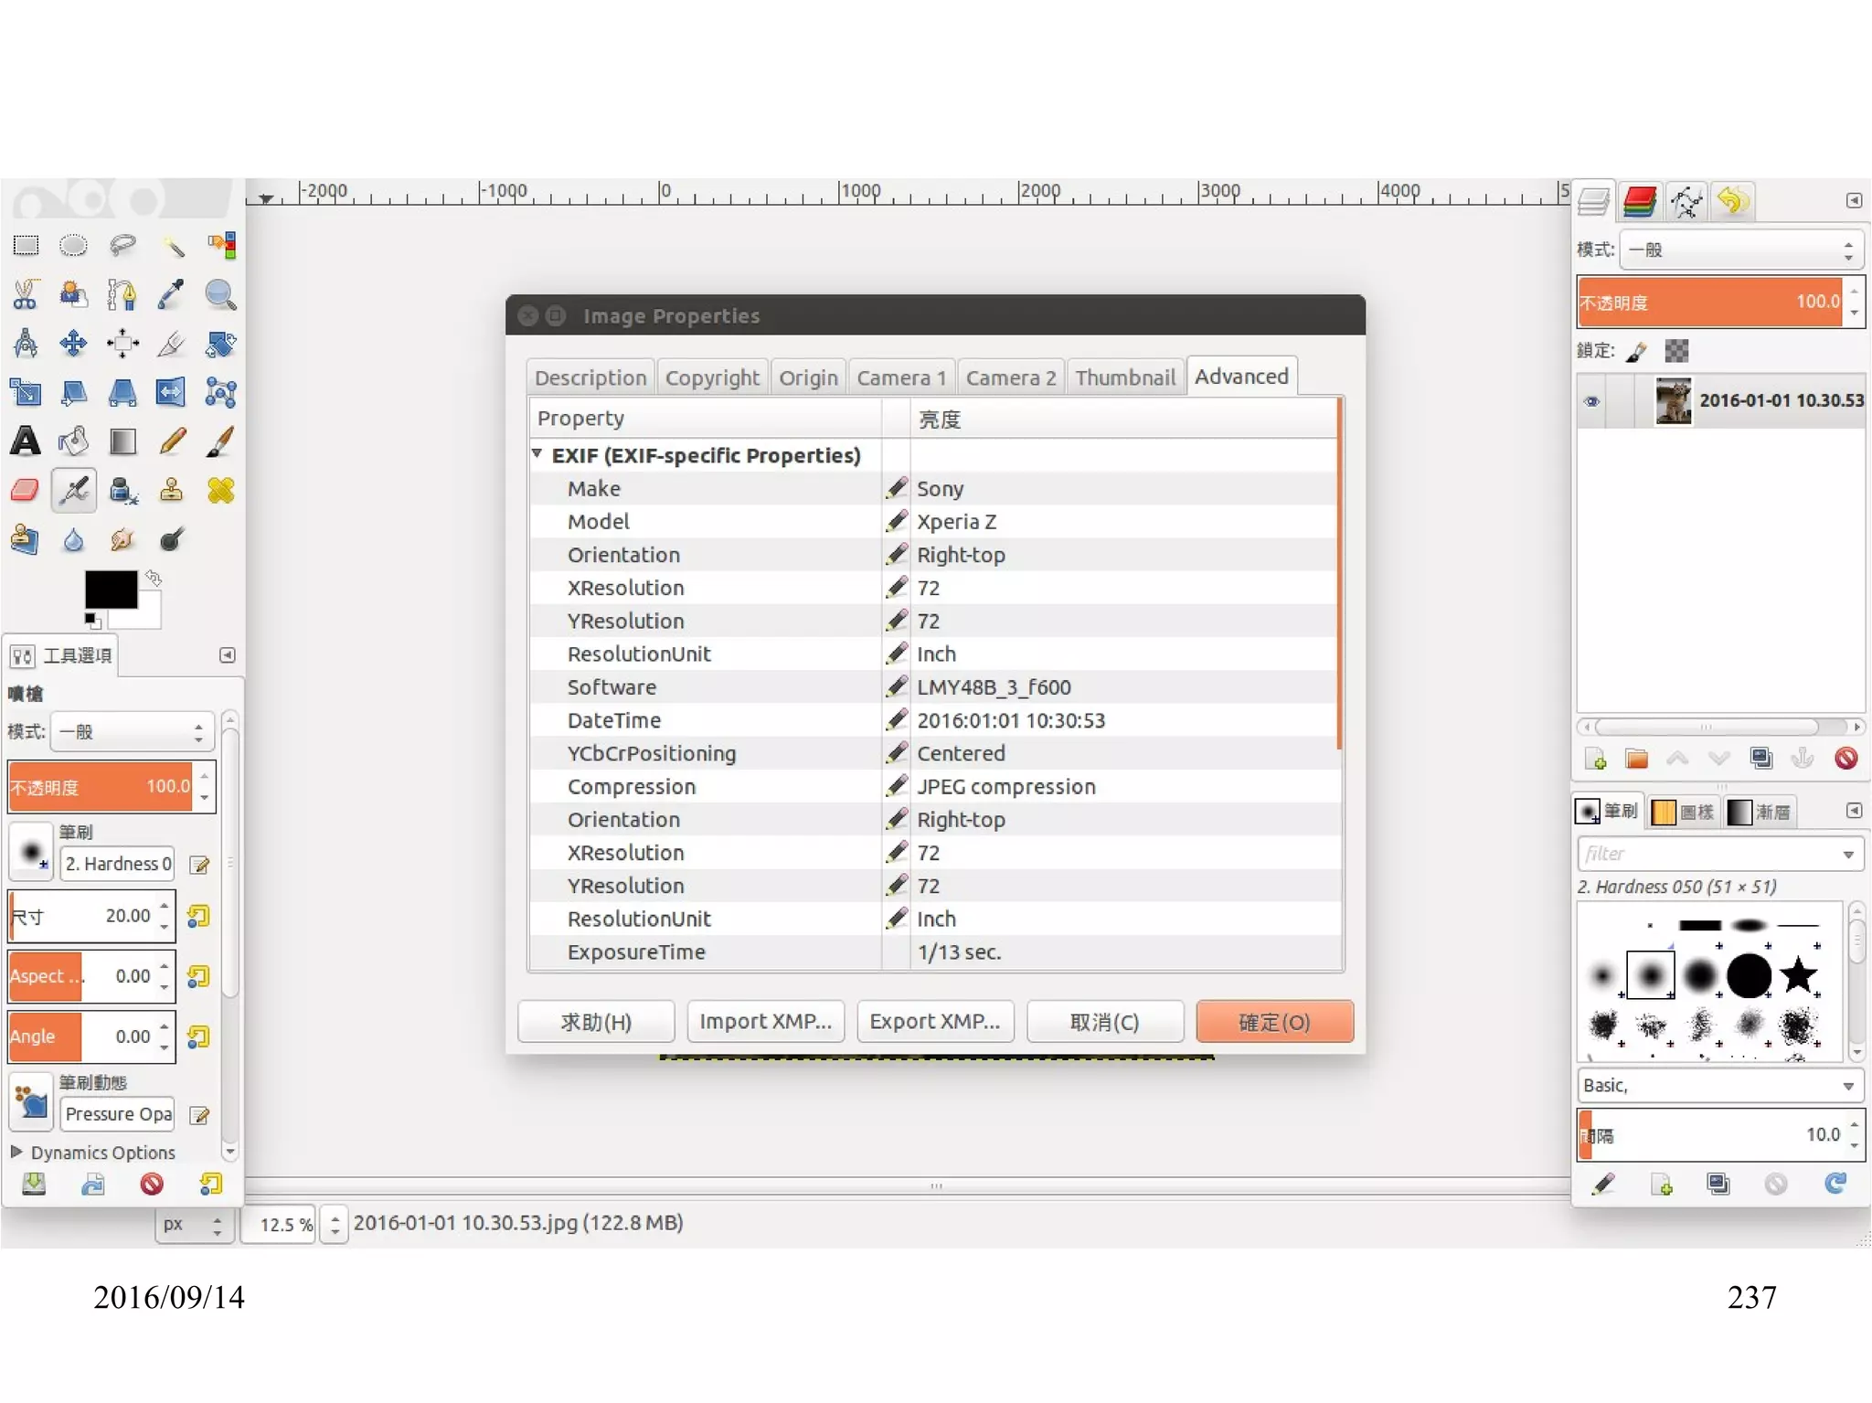Click the delete layer icon
Viewport: 1872px width, 1403px height.
(x=1845, y=759)
